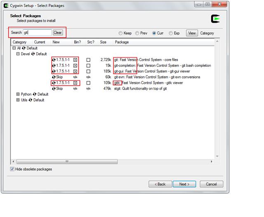Click the cycle icon next to Devel Default

(33, 54)
